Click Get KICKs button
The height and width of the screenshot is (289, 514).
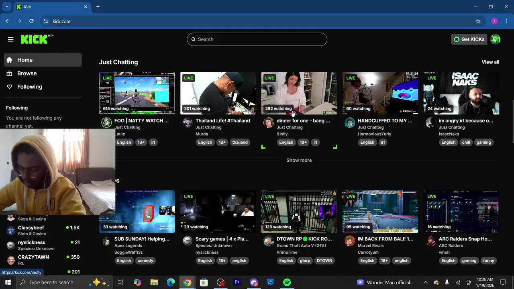[469, 39]
